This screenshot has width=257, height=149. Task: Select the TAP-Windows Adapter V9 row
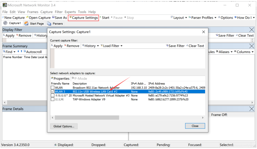point(128,99)
